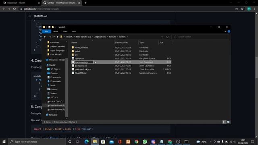Open the Windows Start menu

tap(4, 141)
